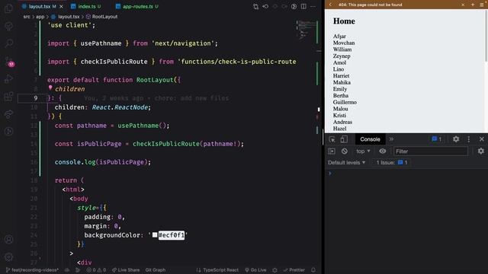Toggle the console sidebar

click(332, 151)
